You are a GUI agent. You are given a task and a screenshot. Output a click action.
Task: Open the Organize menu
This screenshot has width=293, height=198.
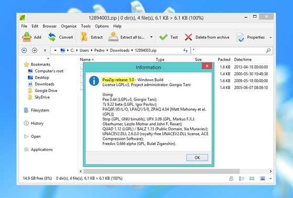(69, 26)
